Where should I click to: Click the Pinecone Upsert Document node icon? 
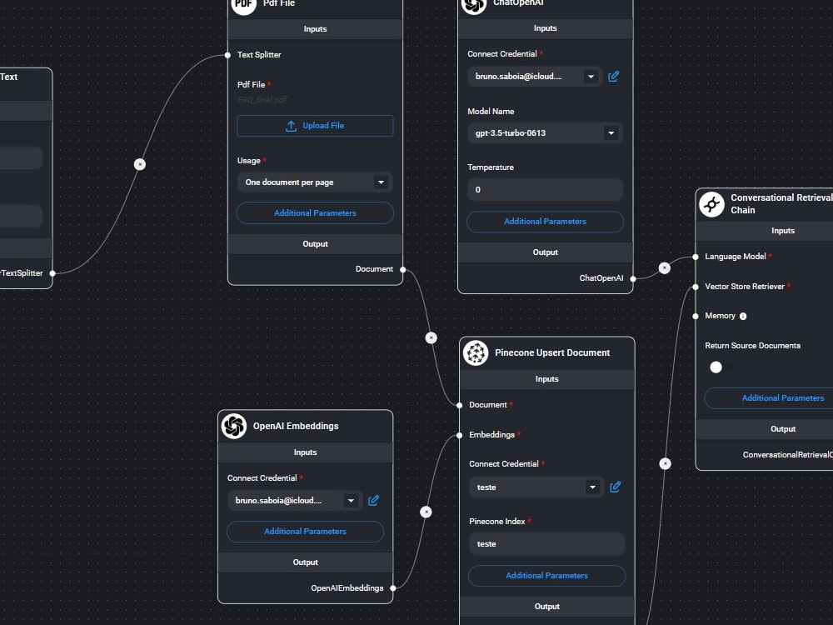pos(475,352)
